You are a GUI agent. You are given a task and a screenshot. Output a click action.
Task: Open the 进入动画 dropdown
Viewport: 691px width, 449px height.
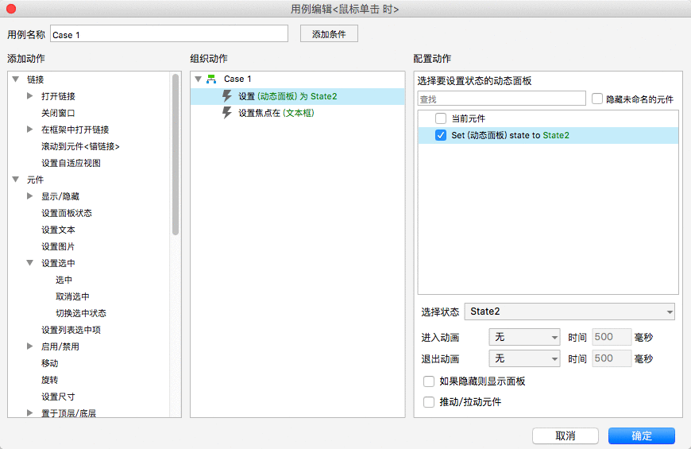pos(524,338)
